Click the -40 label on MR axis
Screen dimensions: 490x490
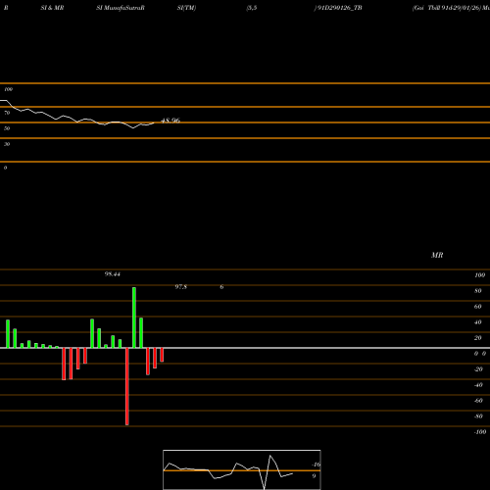(x=478, y=385)
